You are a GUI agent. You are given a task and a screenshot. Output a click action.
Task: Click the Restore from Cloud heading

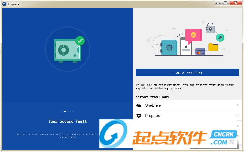tap(152, 97)
